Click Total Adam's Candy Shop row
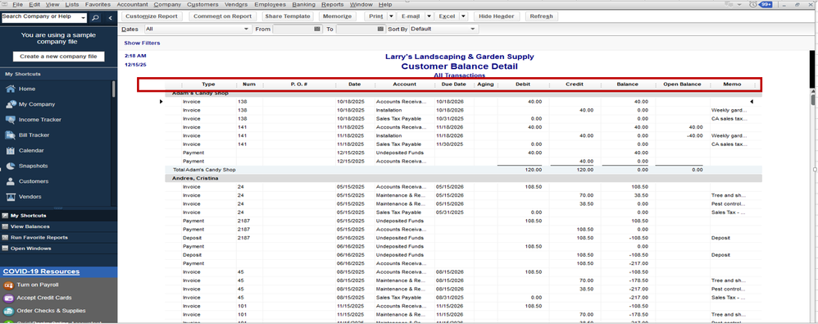818x324 pixels. click(463, 170)
